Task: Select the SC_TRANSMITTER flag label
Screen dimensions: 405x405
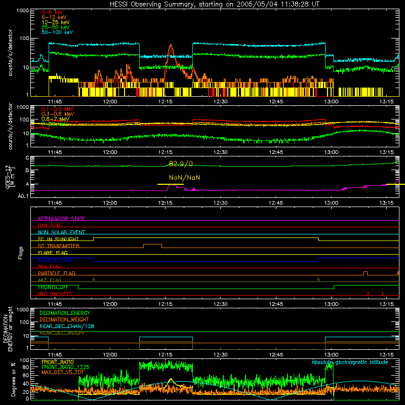Action: point(59,246)
